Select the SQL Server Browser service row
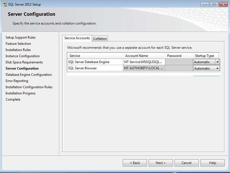The width and height of the screenshot is (230, 173). (x=95, y=68)
